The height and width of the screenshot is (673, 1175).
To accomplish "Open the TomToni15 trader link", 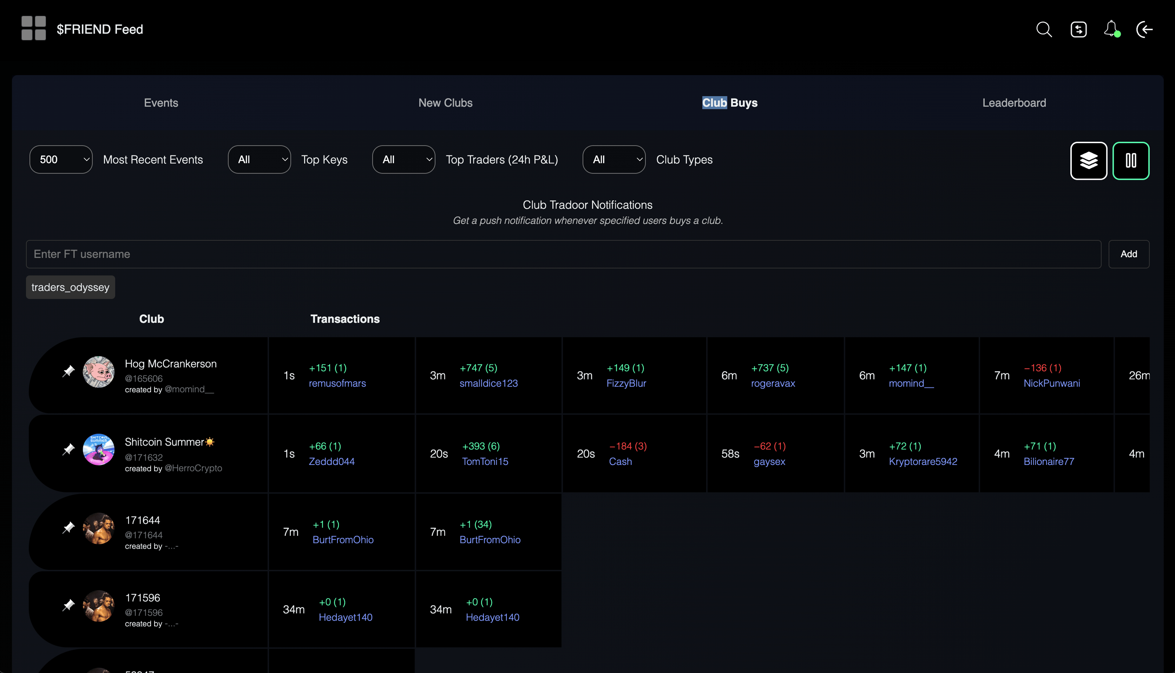I will (x=485, y=461).
